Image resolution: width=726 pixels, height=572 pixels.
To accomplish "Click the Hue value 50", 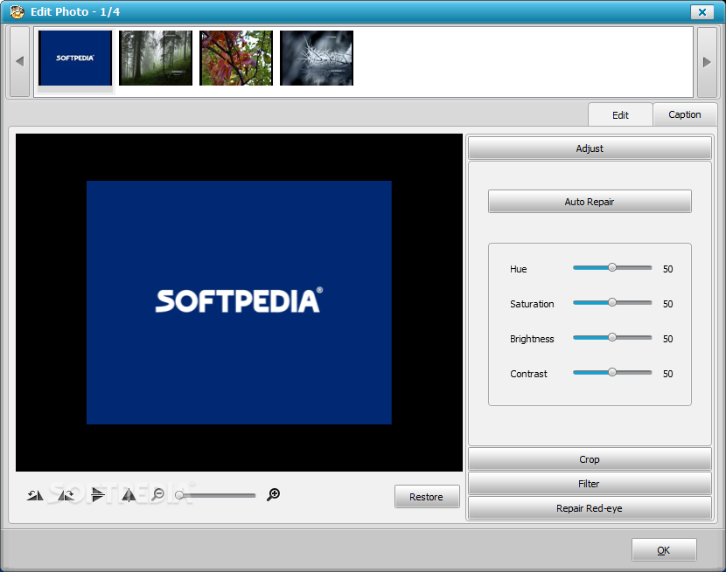I will [667, 269].
